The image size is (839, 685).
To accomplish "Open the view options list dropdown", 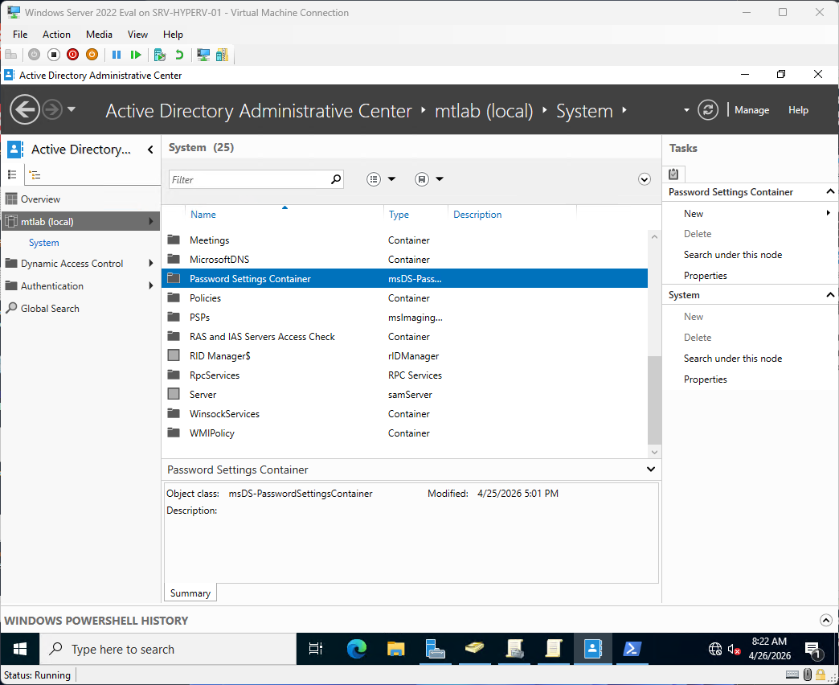I will coord(391,179).
